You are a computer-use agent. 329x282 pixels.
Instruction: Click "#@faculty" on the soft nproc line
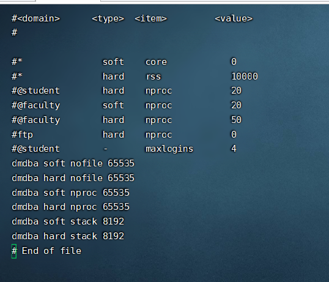(x=35, y=106)
